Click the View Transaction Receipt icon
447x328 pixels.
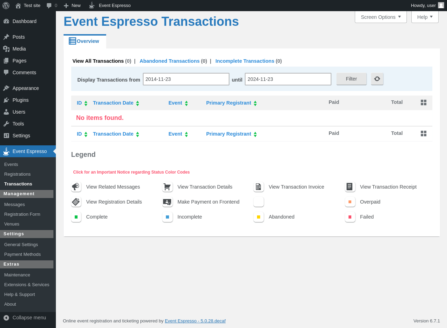click(350, 187)
